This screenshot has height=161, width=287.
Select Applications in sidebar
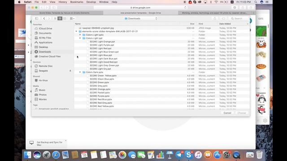point(45,42)
